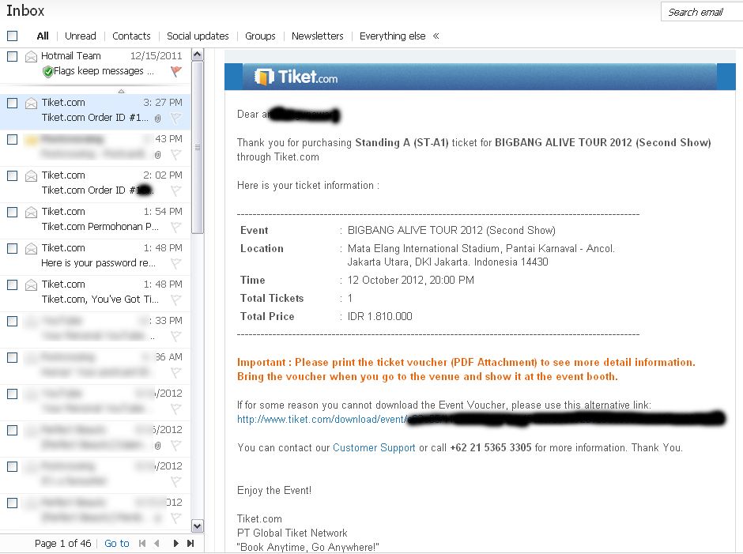
Task: Click the Tiket.com logo in the email header
Action: point(296,77)
